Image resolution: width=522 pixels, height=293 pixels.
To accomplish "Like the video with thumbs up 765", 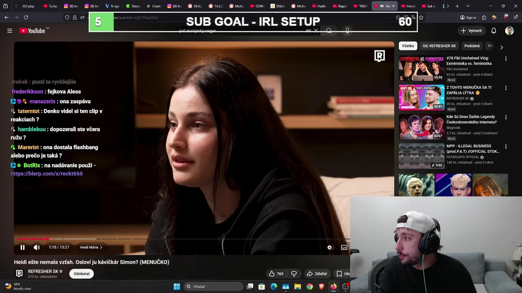I will (x=276, y=274).
